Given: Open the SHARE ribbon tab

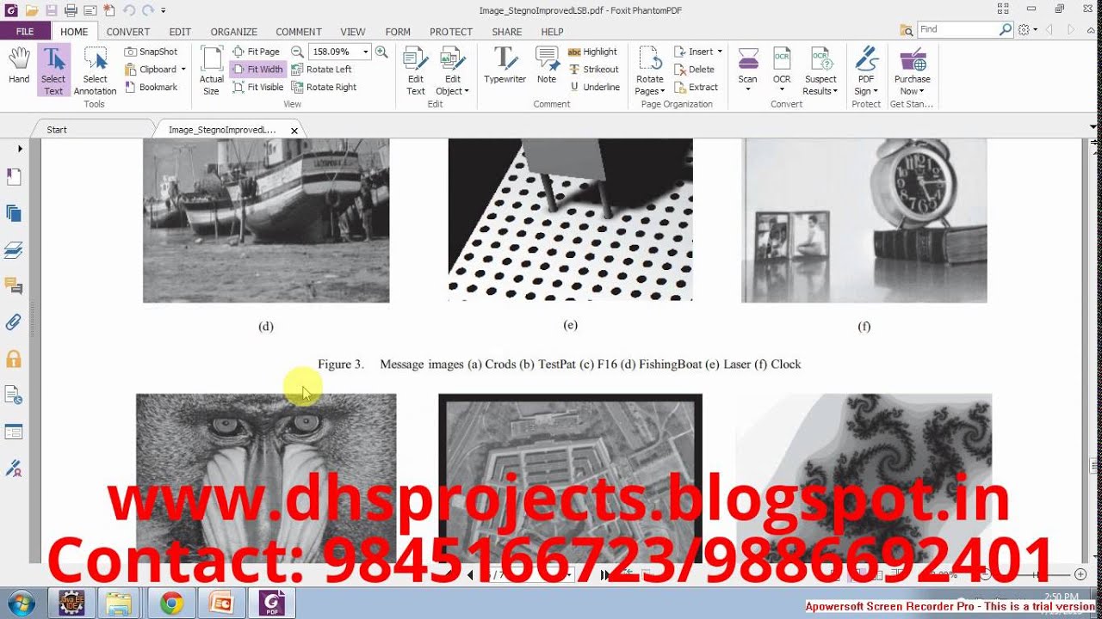Looking at the screenshot, I should click(507, 32).
